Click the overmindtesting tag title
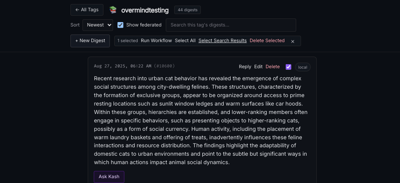Screen dimensions: 400x183 pos(145,10)
